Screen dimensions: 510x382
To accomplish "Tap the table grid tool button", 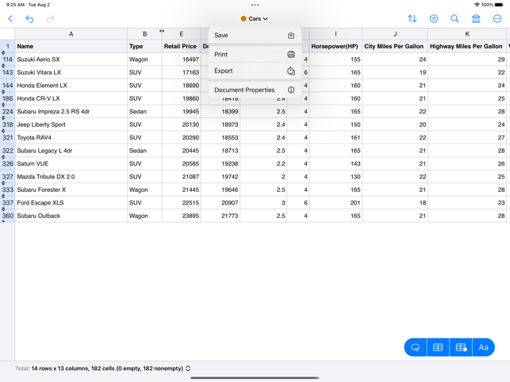I will tap(438, 347).
